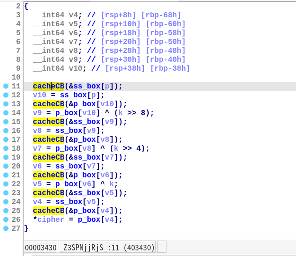Click status bar offset 00003430
The width and height of the screenshot is (296, 256).
(x=41, y=247)
